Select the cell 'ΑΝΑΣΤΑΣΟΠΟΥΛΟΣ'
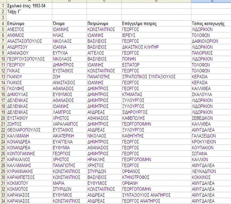 pos(29,41)
